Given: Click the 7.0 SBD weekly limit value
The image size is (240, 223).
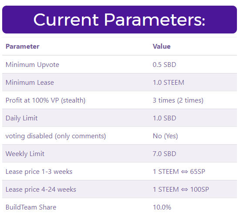Looking at the screenshot, I should (164, 154).
